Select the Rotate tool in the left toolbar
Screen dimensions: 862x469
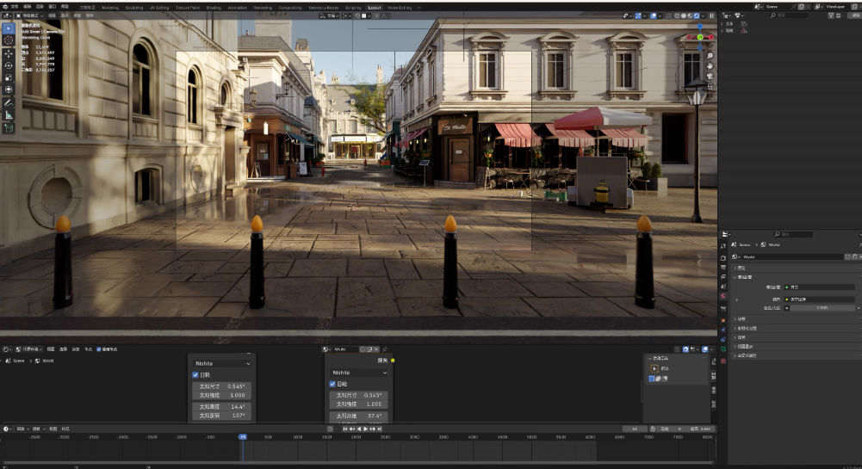[x=9, y=65]
